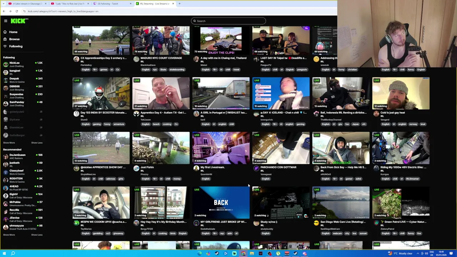Open kangjoel followed channel
Screen dimensions: 457x257
(x=22, y=72)
